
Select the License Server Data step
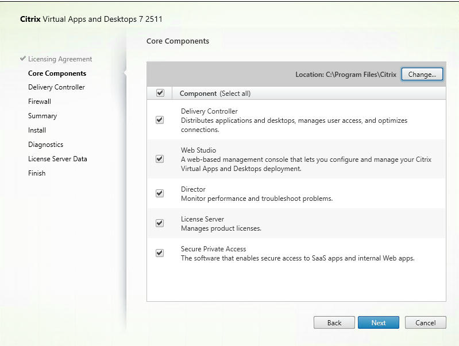click(57, 159)
